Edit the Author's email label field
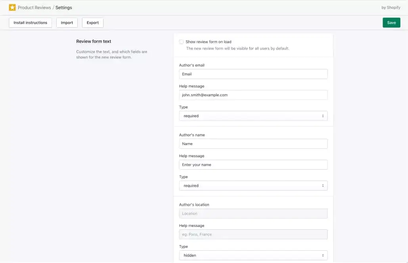This screenshot has height=263, width=408. [x=253, y=74]
